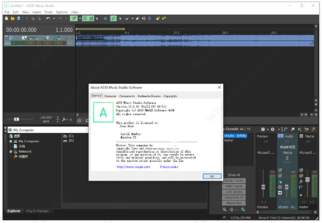Click the speaker mute icon on Audio channel
The height and width of the screenshot is (223, 322).
(280, 193)
